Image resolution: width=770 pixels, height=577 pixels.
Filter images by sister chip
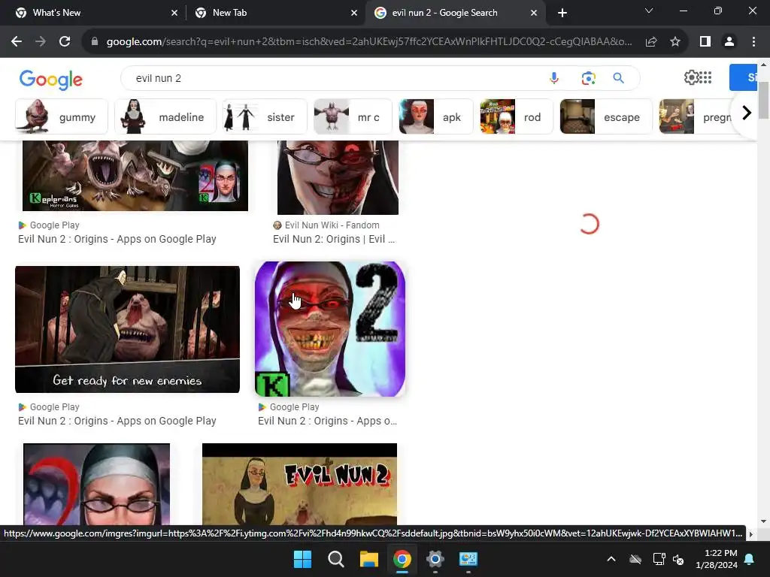pyautogui.click(x=265, y=116)
